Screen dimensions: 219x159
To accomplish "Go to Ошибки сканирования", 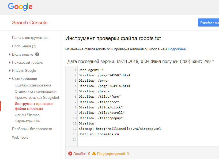I will point(33,85).
